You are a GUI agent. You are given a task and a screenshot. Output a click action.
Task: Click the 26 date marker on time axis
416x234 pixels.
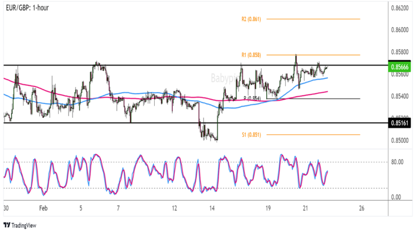click(x=362, y=208)
